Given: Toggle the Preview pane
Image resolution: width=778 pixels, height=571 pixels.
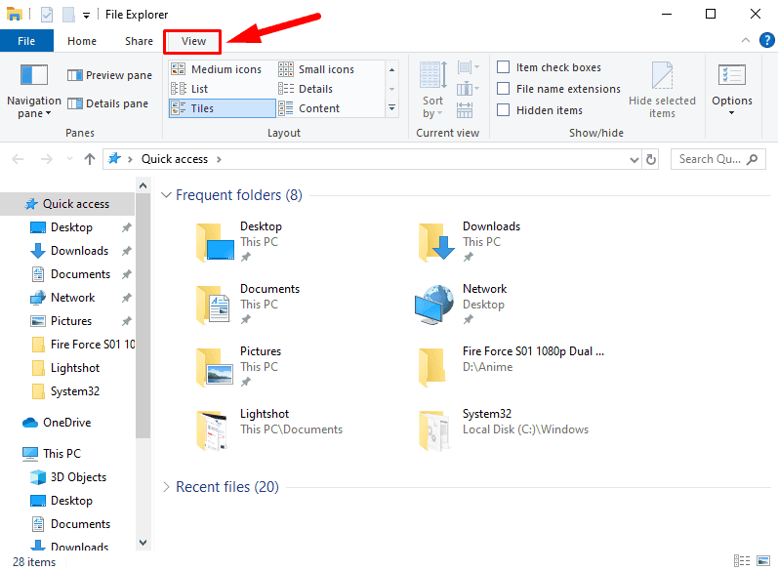Looking at the screenshot, I should [x=109, y=75].
